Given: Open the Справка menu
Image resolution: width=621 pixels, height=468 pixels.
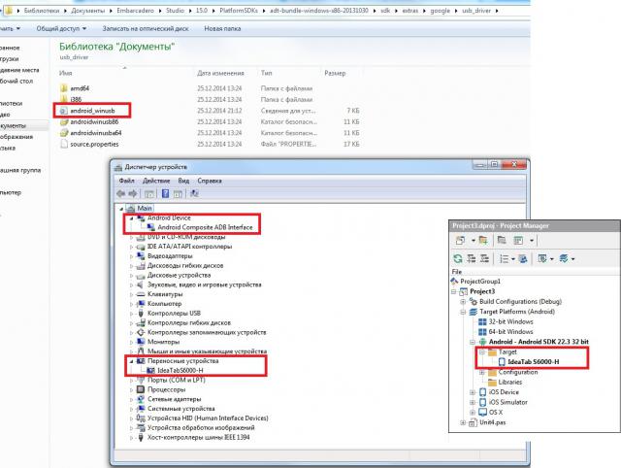Looking at the screenshot, I should pos(210,181).
